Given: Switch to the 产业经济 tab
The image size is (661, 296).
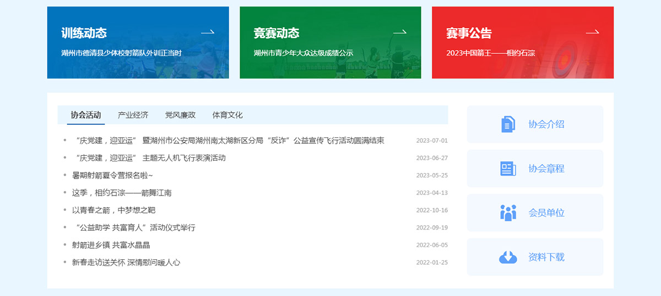Looking at the screenshot, I should tap(133, 115).
